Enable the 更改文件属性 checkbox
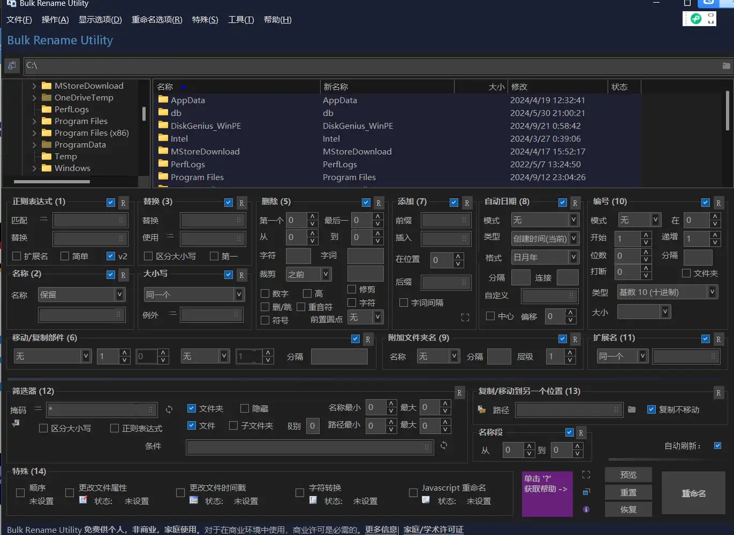Screen dimensions: 734x535 coord(70,493)
